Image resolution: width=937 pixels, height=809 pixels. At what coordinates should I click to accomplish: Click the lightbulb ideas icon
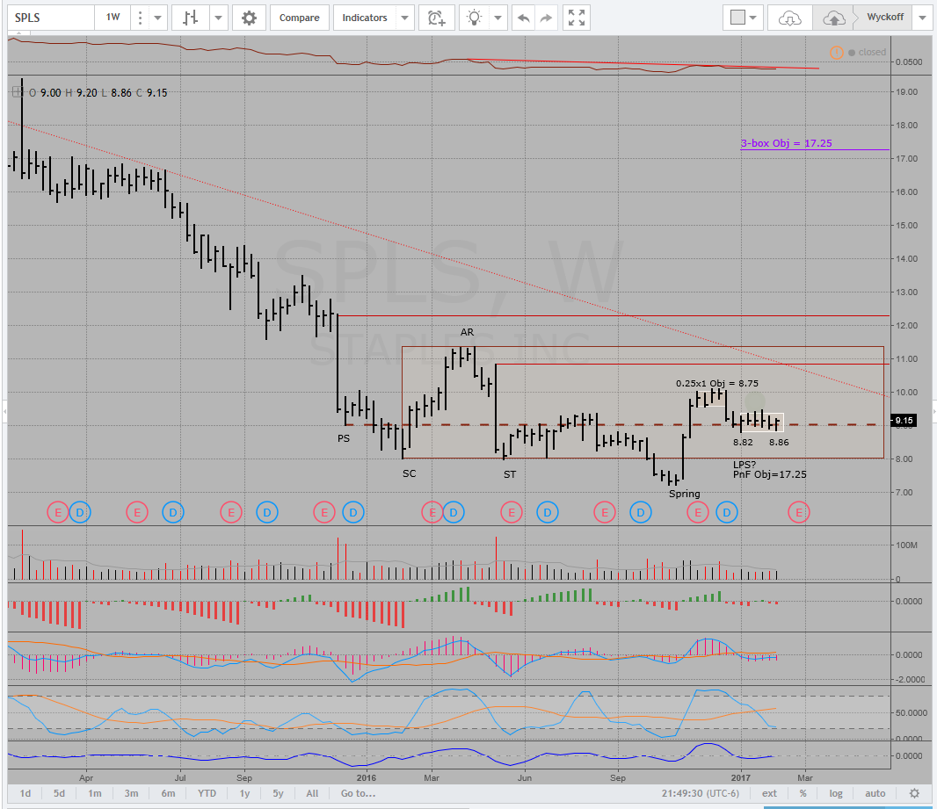click(475, 18)
